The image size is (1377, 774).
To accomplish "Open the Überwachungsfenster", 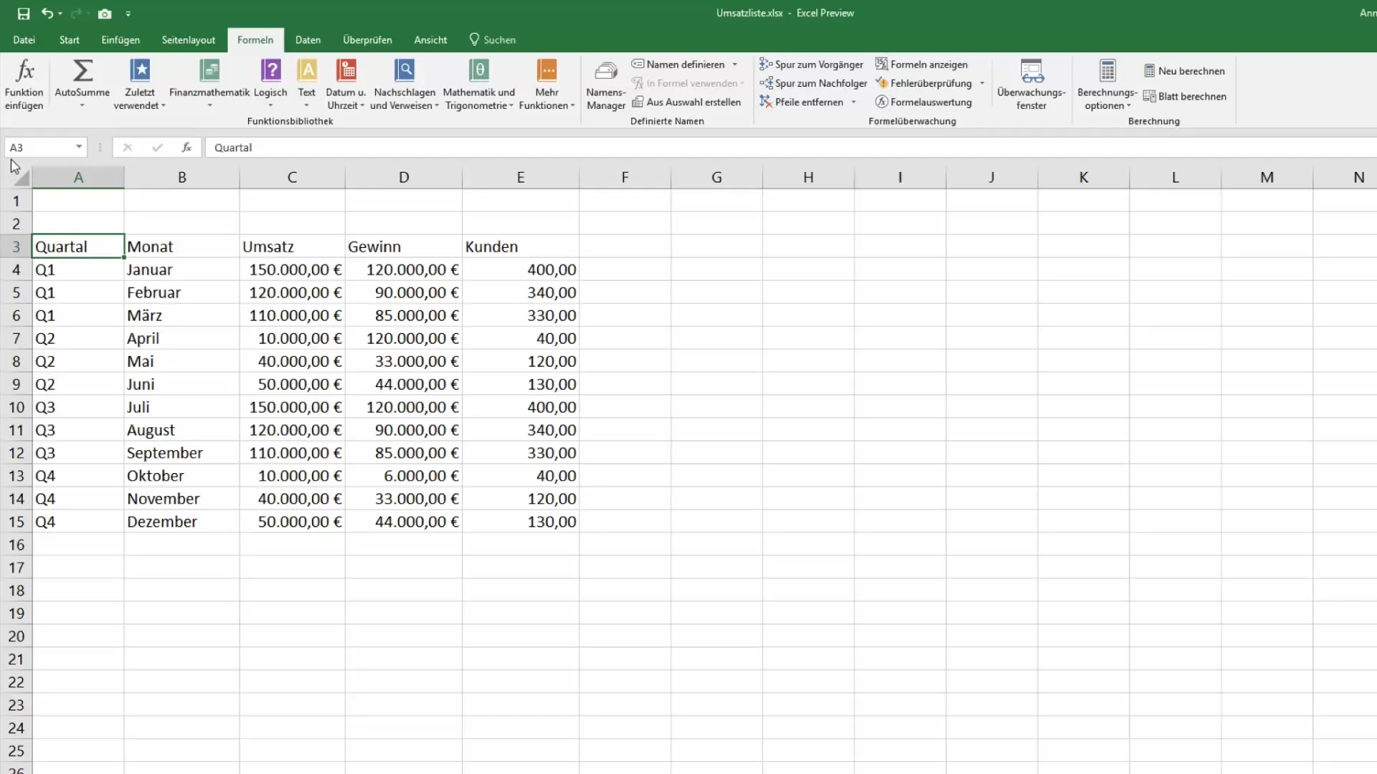I will click(x=1031, y=85).
